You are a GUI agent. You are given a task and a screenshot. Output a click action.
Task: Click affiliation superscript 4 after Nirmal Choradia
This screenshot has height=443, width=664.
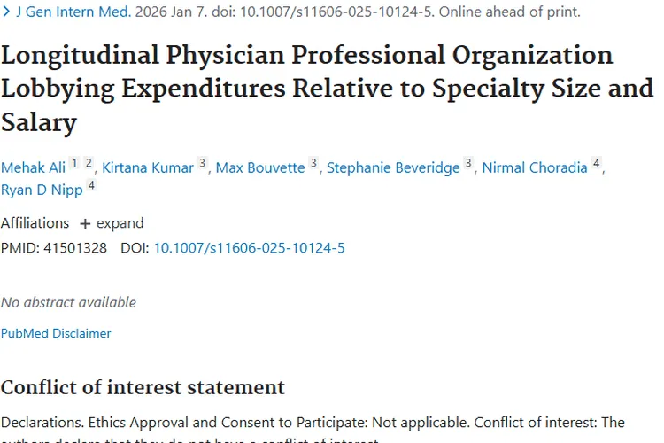click(597, 163)
